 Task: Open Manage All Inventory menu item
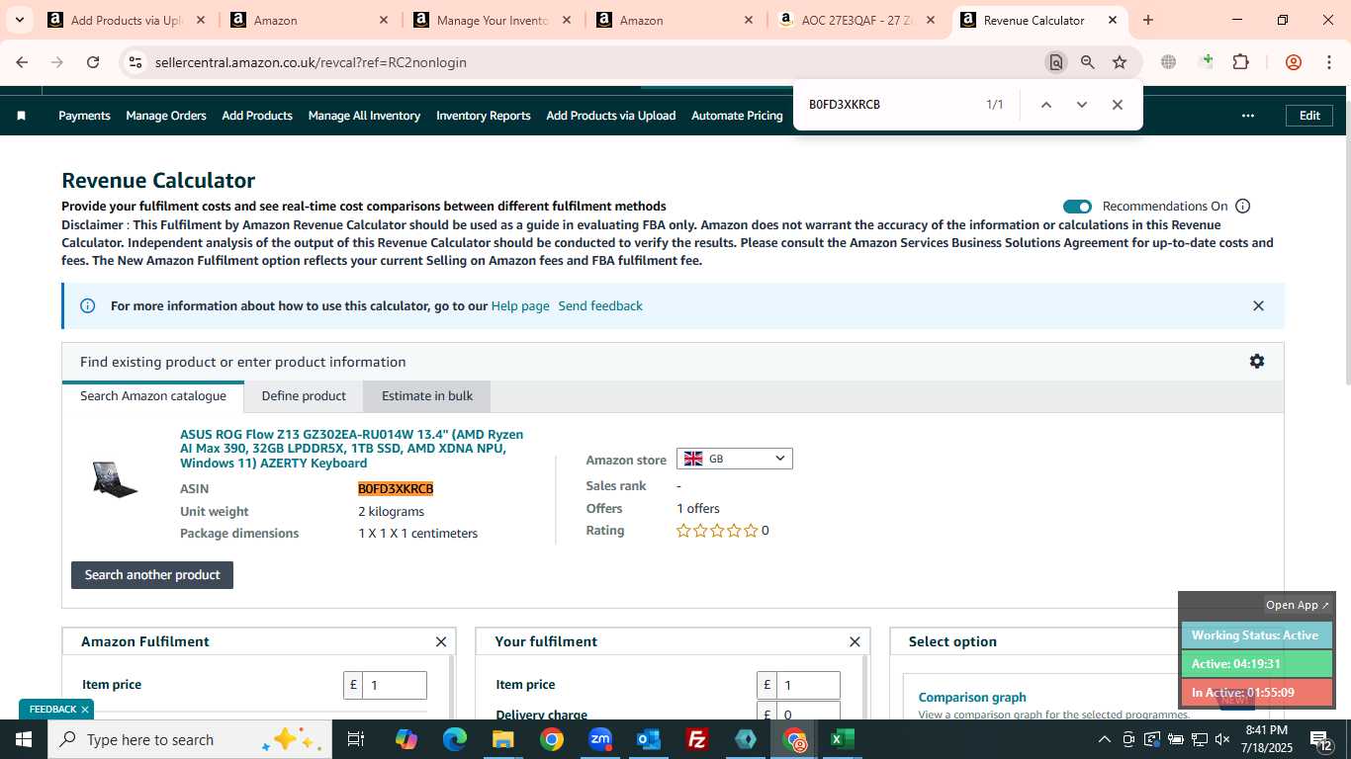click(364, 116)
